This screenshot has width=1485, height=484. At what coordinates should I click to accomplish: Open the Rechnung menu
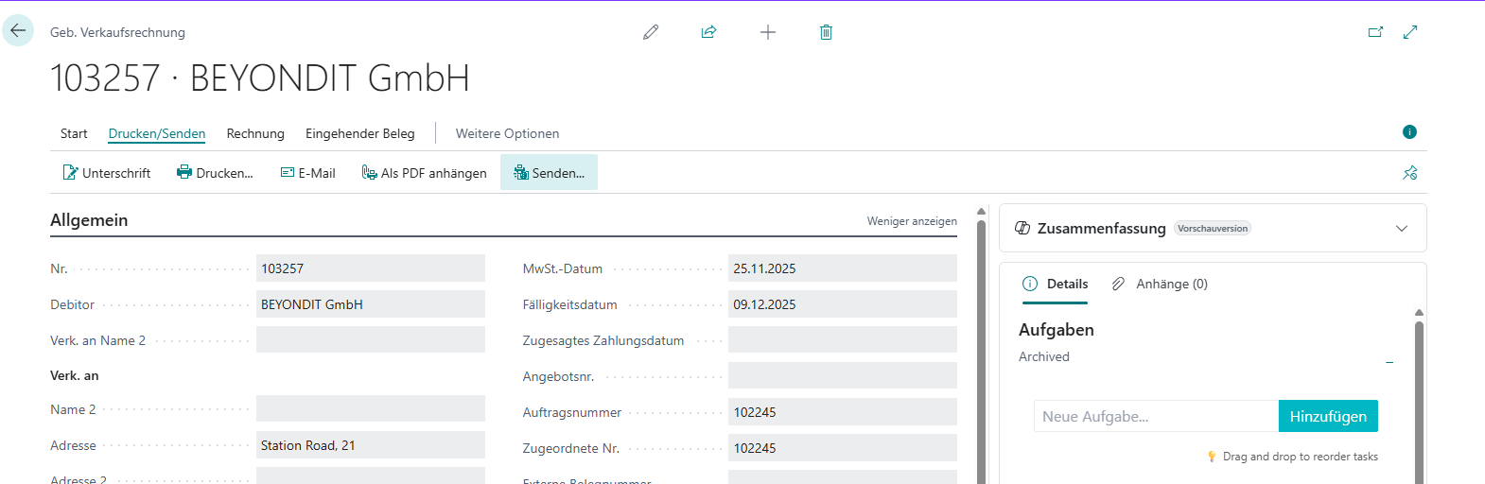(x=255, y=133)
